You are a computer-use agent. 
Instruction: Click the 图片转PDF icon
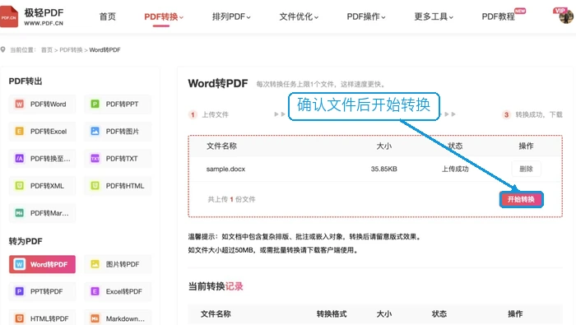coord(95,264)
